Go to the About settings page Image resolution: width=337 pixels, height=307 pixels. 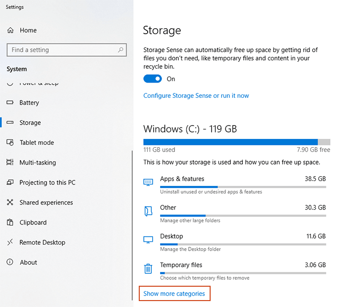28,263
